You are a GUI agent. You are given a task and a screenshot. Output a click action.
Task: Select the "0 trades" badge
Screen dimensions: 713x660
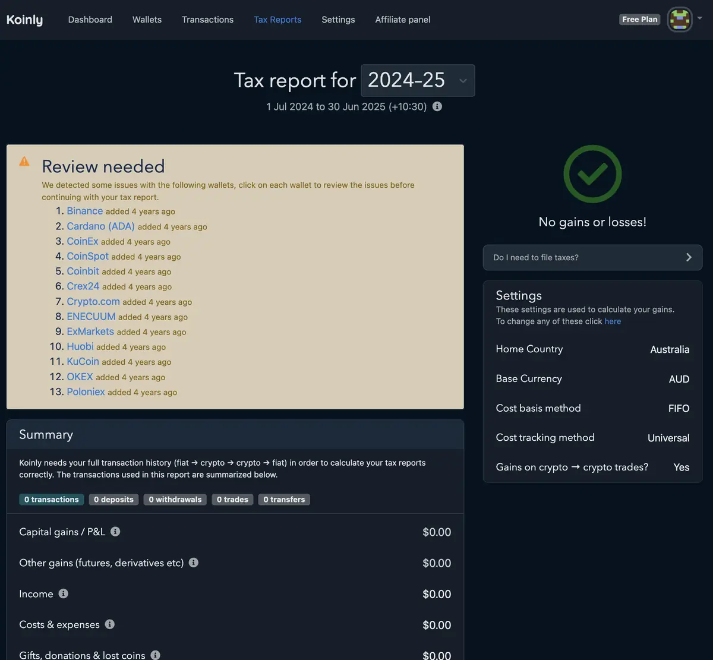(x=232, y=500)
